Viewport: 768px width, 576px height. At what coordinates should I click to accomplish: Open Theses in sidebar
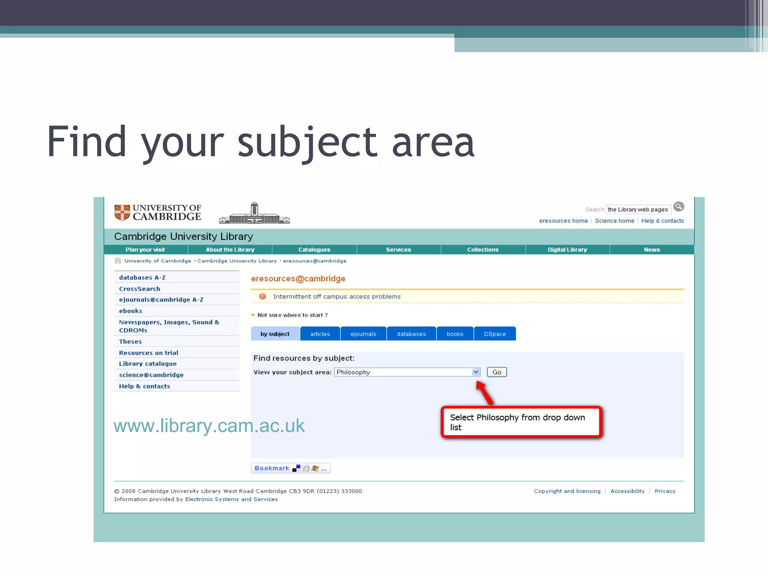click(130, 342)
